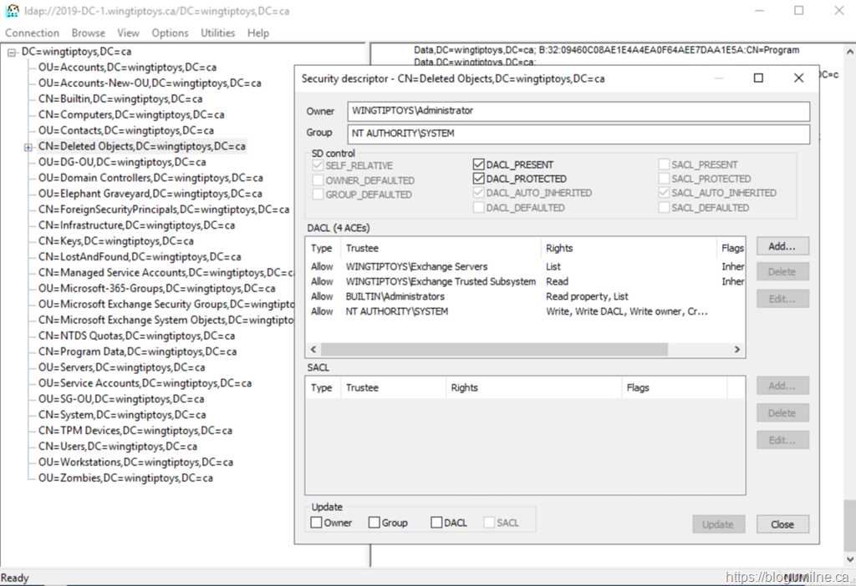Select OU=Zombies in the tree

coord(125,478)
